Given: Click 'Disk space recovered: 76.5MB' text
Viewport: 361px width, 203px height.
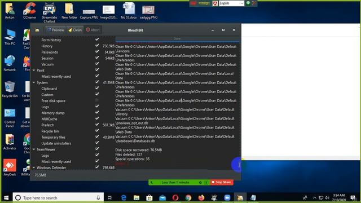Looking at the screenshot, I should pyautogui.click(x=138, y=150).
